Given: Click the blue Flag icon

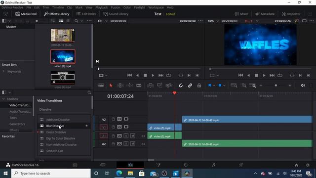Looking at the screenshot, I should 209,86.
